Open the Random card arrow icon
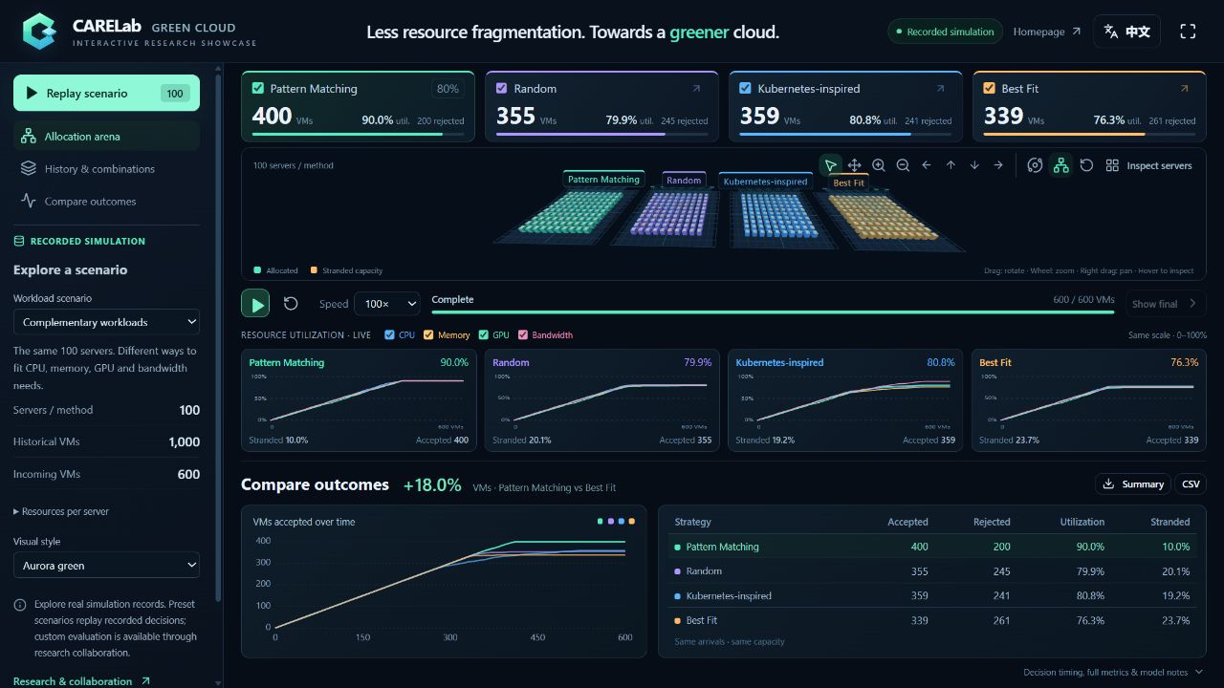1224x688 pixels. [x=696, y=89]
